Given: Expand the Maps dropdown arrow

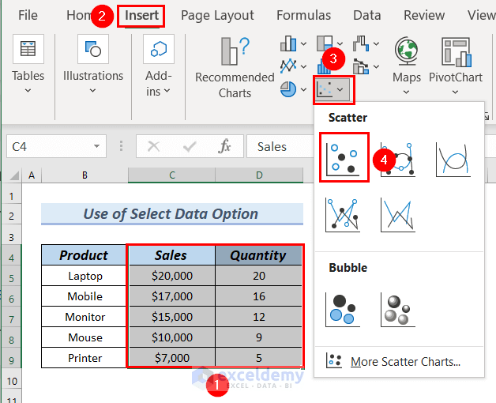Looking at the screenshot, I should tap(407, 92).
